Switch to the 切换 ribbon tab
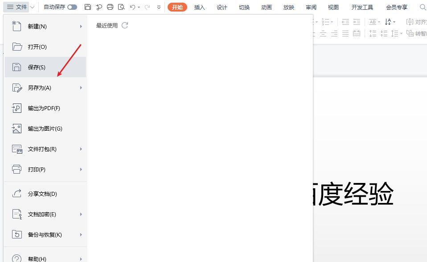427x262 pixels. point(244,7)
